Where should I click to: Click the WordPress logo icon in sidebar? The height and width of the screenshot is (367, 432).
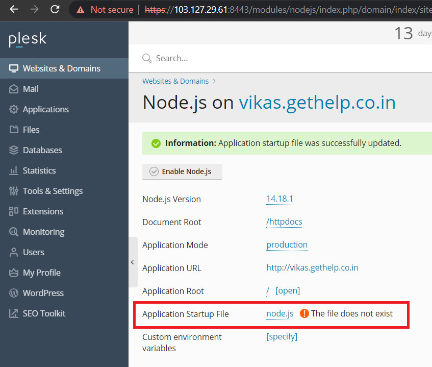point(14,293)
